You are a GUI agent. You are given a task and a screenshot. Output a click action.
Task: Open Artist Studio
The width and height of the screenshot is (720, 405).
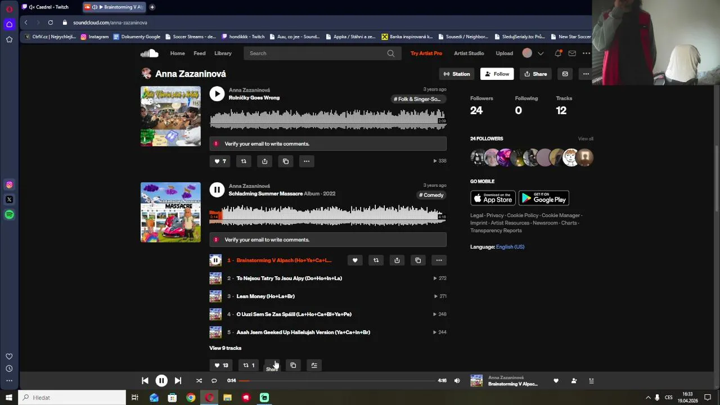pyautogui.click(x=469, y=53)
